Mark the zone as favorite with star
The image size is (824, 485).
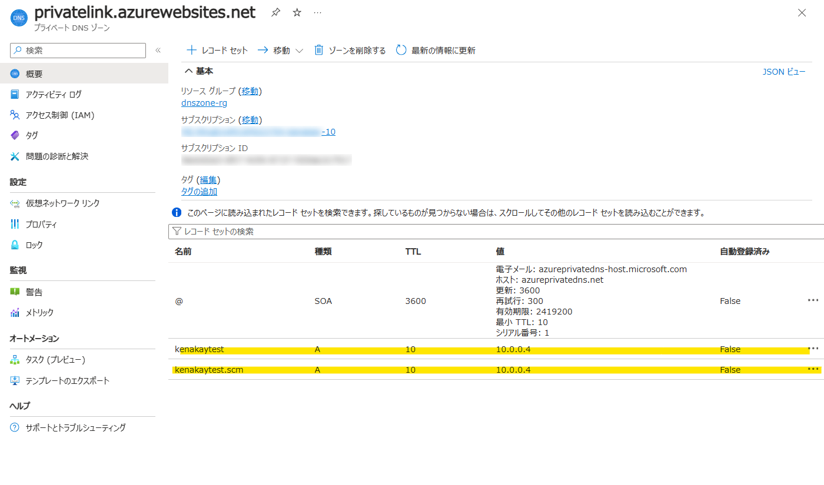tap(297, 12)
